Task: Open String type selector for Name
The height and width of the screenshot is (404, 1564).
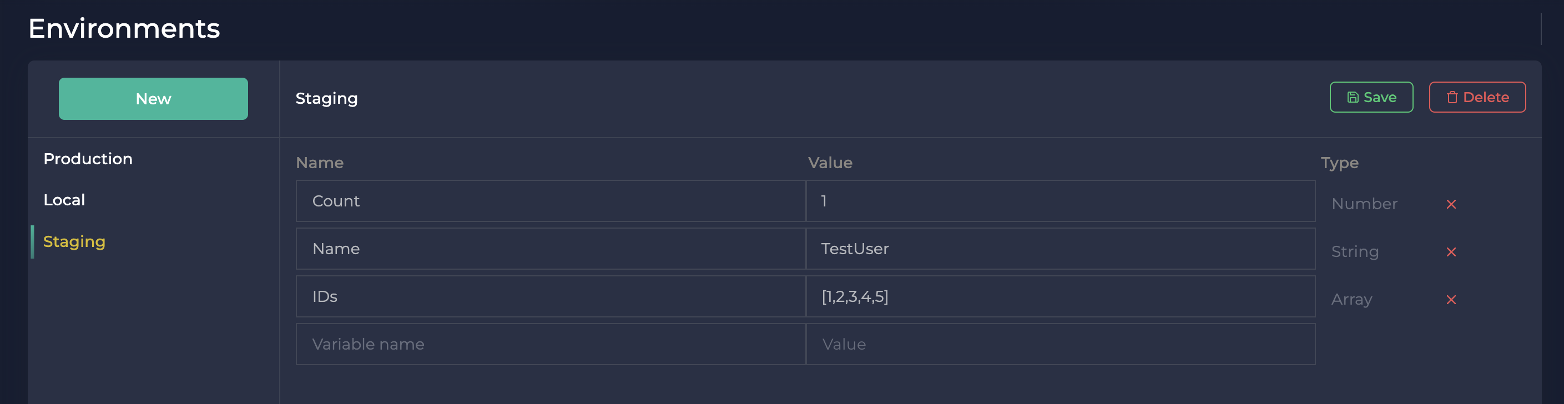Action: tap(1355, 251)
